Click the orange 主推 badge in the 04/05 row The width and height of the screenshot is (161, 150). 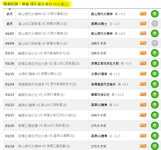pos(143,33)
